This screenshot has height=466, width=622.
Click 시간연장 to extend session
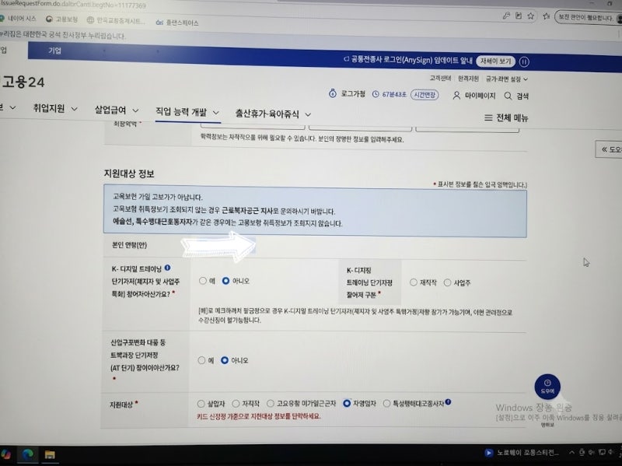point(425,94)
